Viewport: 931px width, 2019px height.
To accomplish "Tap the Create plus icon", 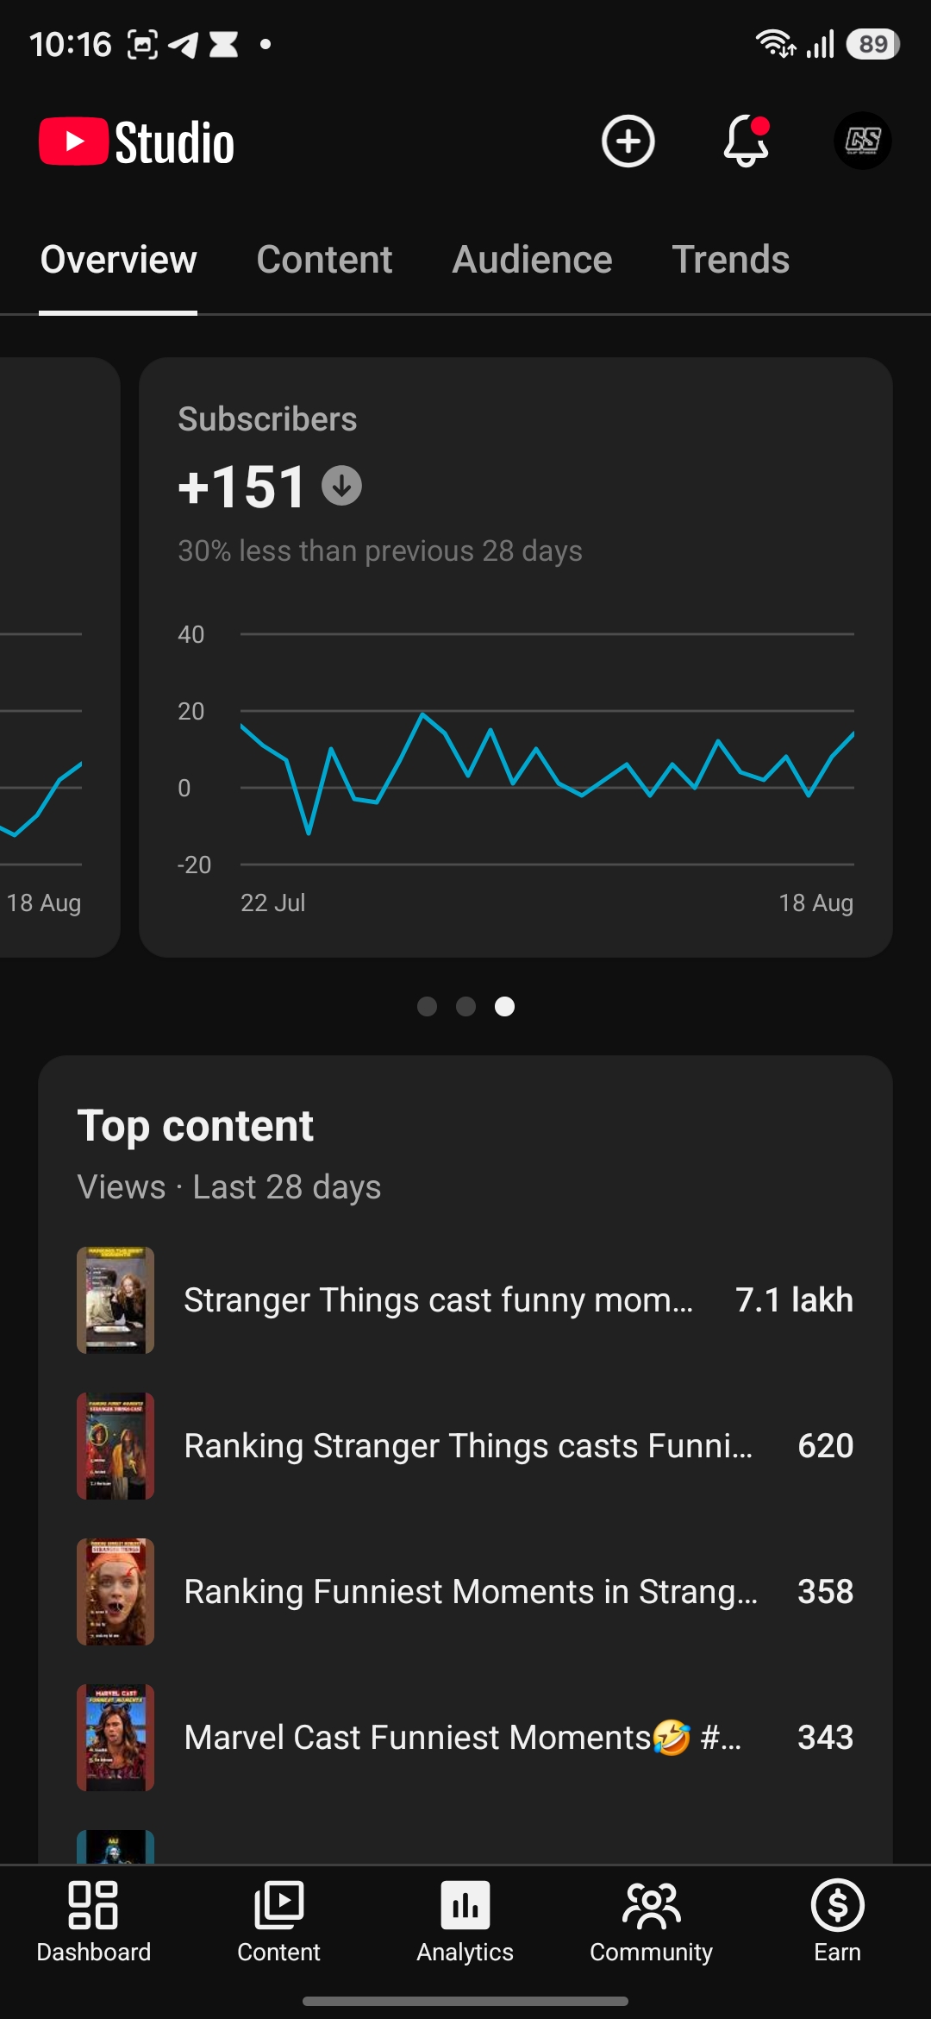I will click(x=628, y=141).
